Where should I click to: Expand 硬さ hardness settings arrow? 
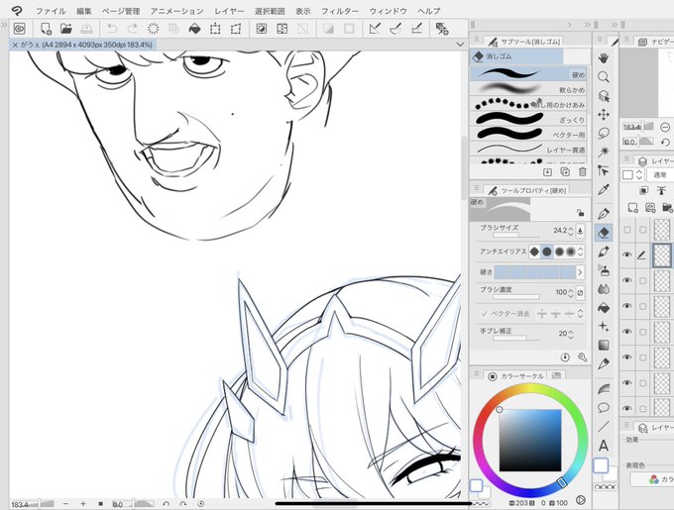[580, 272]
